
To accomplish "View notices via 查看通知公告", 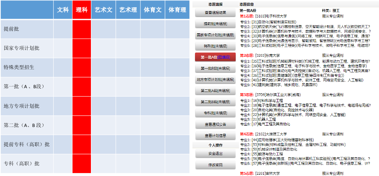I will pos(216,124).
